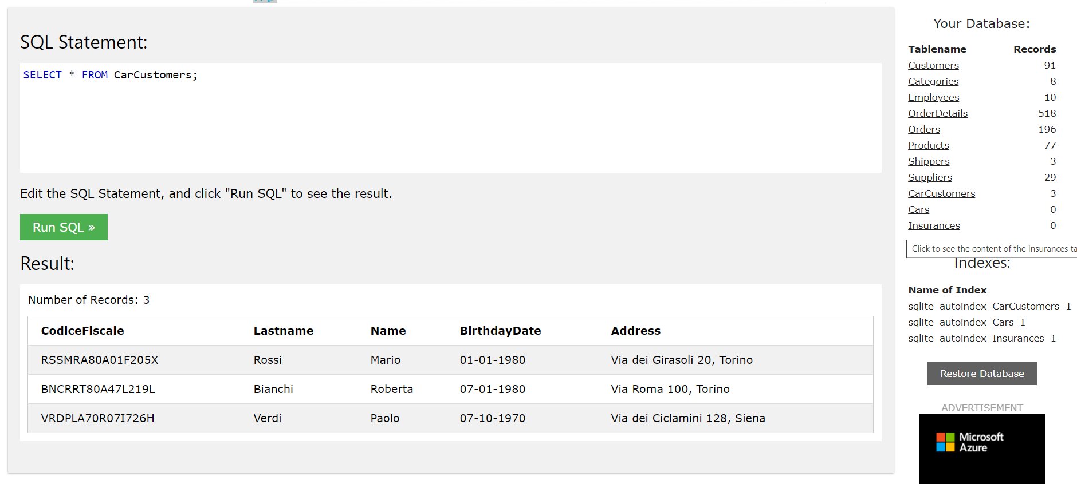This screenshot has width=1077, height=484.
Task: Click inside the SQL statement editor
Action: click(x=450, y=118)
